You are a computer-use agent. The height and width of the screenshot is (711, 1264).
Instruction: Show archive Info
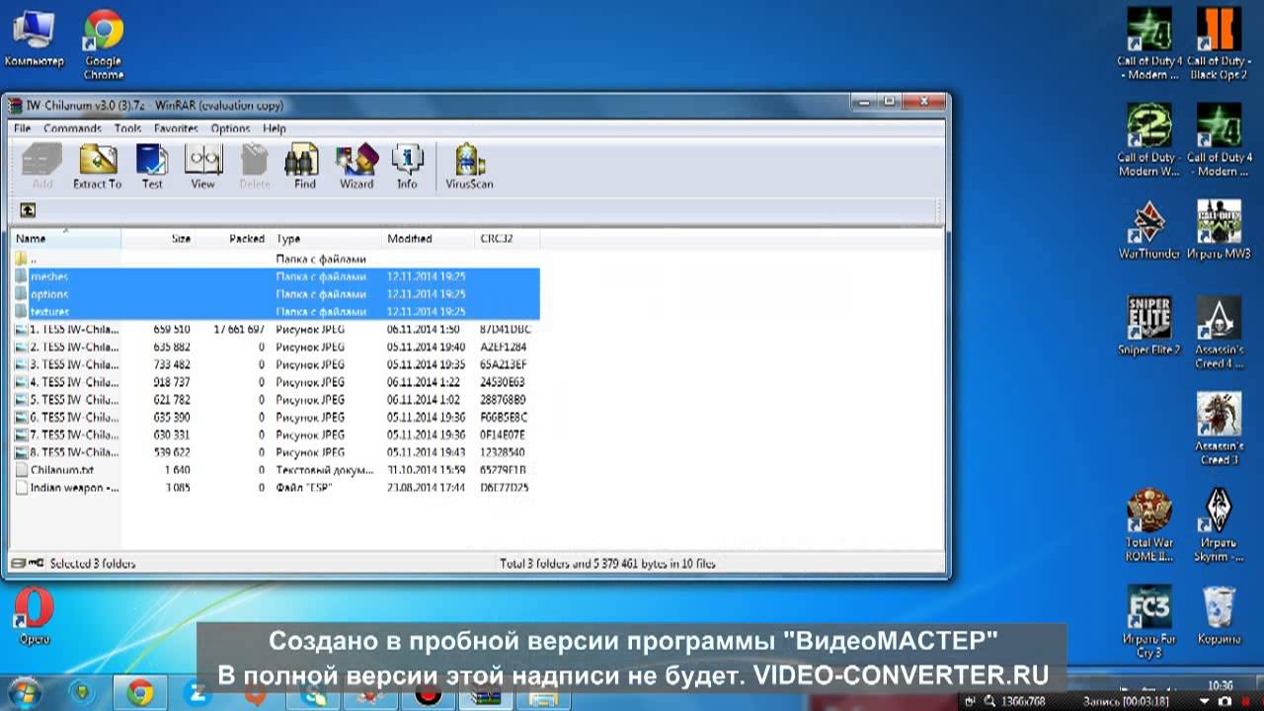tap(407, 166)
